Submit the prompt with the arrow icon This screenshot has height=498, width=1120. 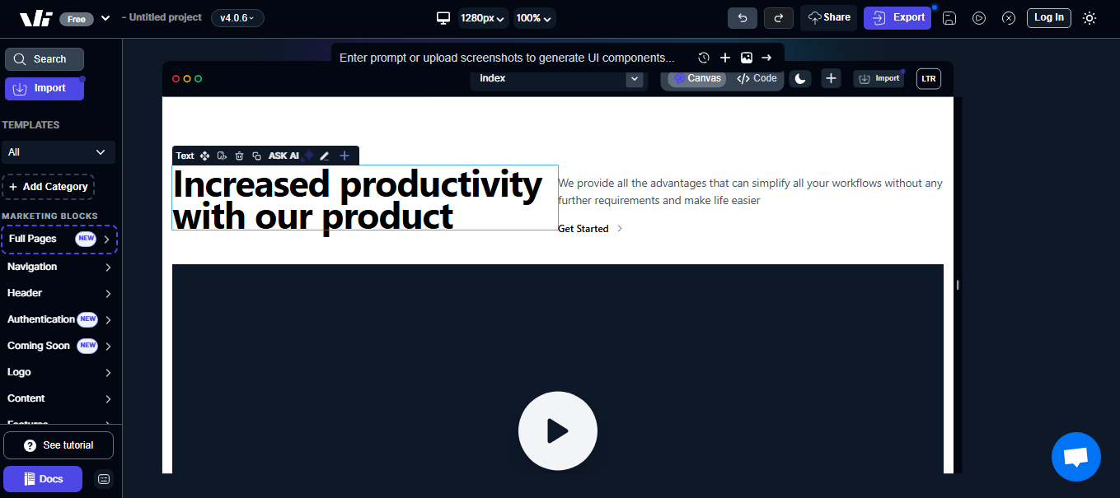[x=766, y=58]
